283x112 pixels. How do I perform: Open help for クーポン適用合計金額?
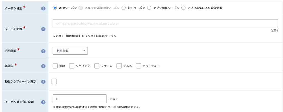pos(43,102)
